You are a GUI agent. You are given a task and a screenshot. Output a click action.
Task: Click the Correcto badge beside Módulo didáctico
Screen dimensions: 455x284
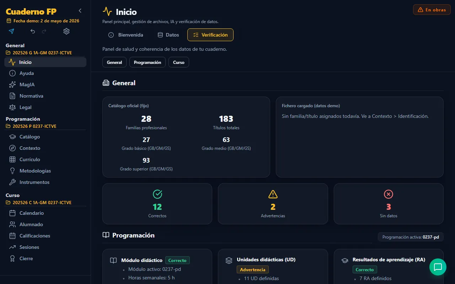[177, 260]
